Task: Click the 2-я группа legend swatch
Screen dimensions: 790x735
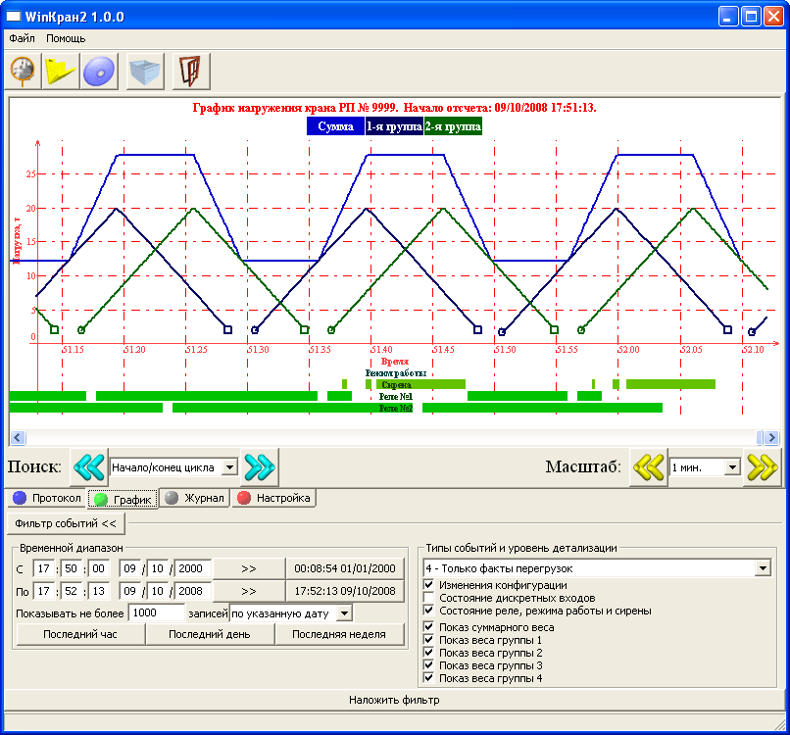Action: point(453,126)
